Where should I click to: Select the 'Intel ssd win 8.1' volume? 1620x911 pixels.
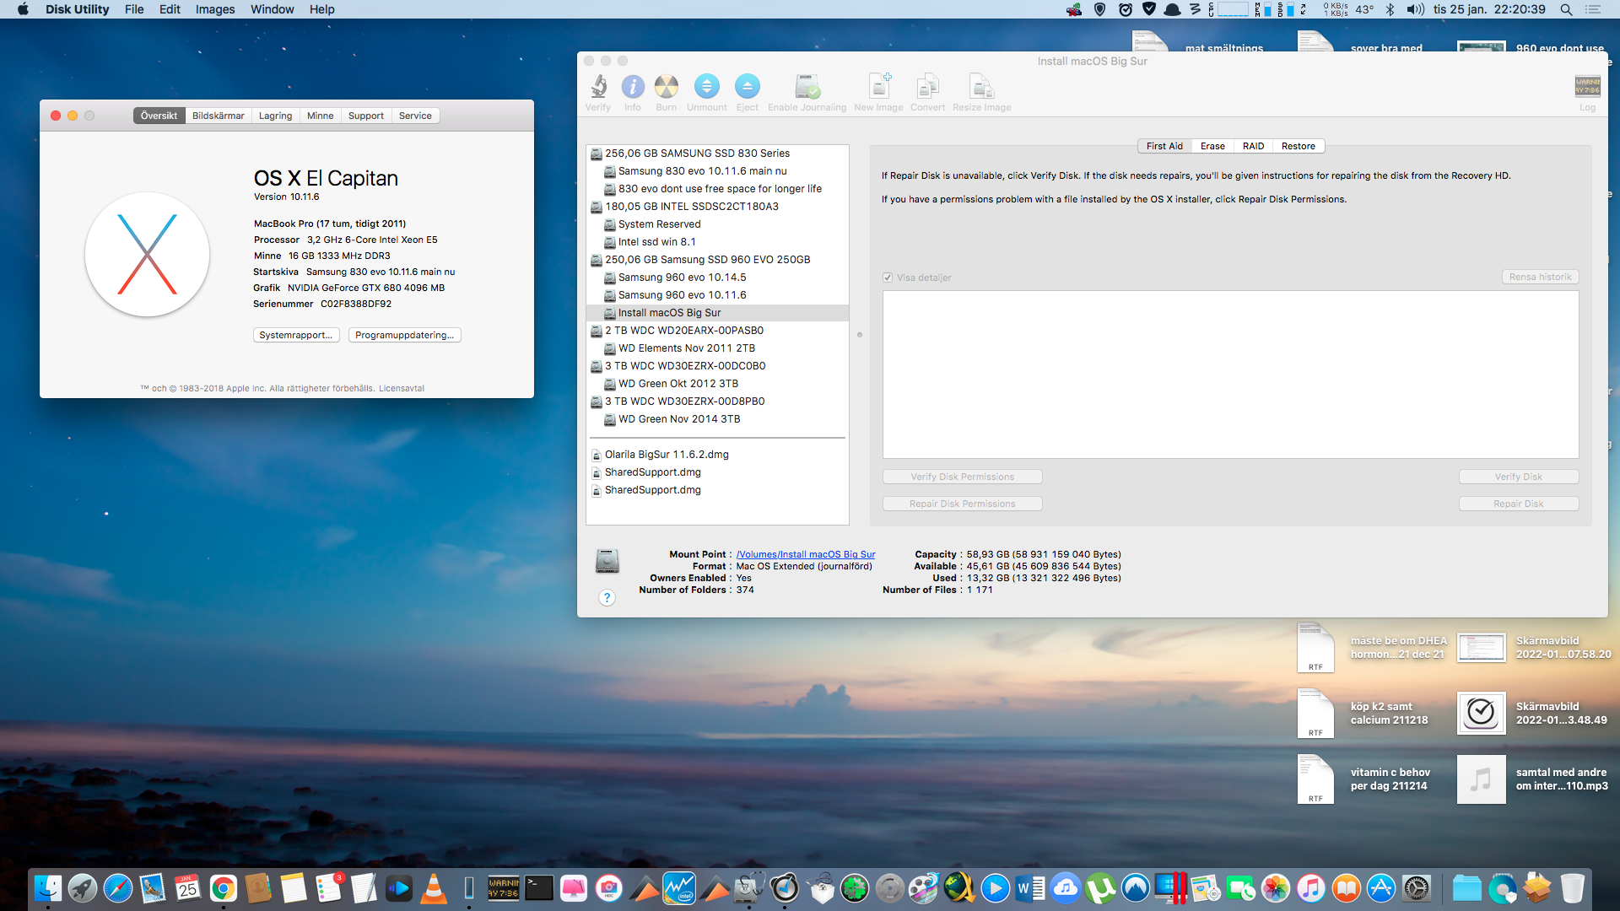coord(717,242)
